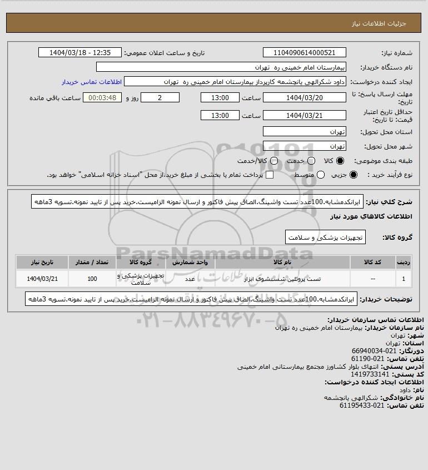Select the کالا radio button
428x470 pixels.
click(340, 161)
